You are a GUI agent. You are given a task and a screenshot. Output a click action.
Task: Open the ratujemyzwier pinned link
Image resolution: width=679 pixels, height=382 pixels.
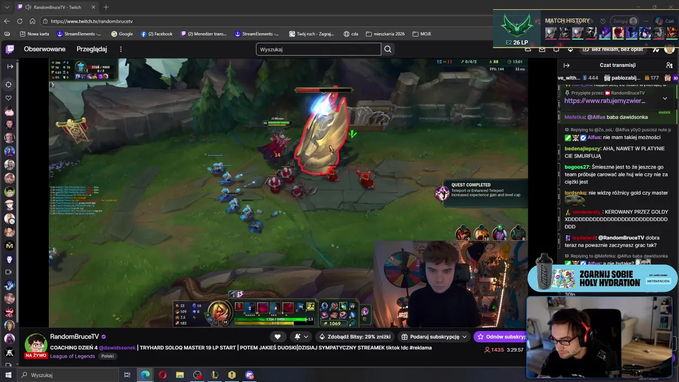tap(604, 101)
